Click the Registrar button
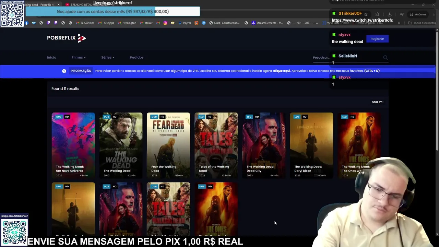 377,39
